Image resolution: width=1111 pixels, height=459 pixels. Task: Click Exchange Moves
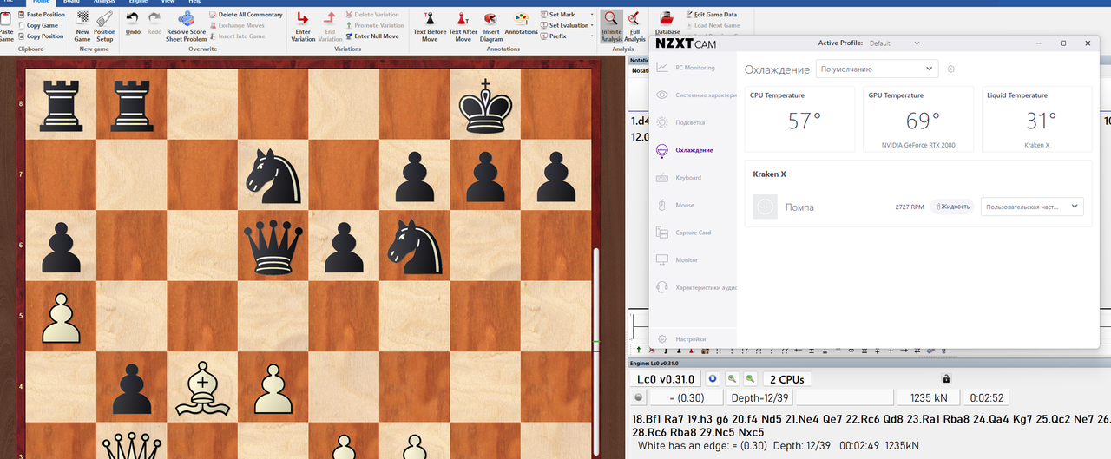point(236,25)
